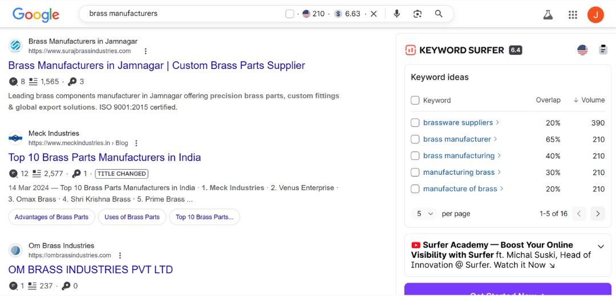Click the magnifier search button
This screenshot has height=296, width=616.
439,14
